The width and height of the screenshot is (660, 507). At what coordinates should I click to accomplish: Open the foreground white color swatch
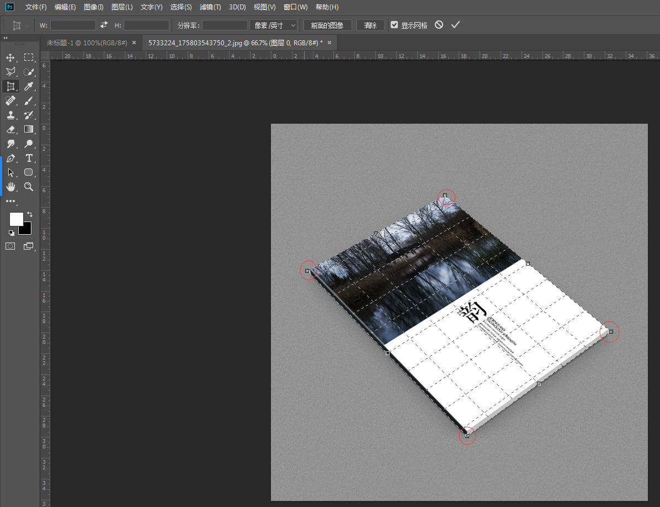[x=17, y=219]
